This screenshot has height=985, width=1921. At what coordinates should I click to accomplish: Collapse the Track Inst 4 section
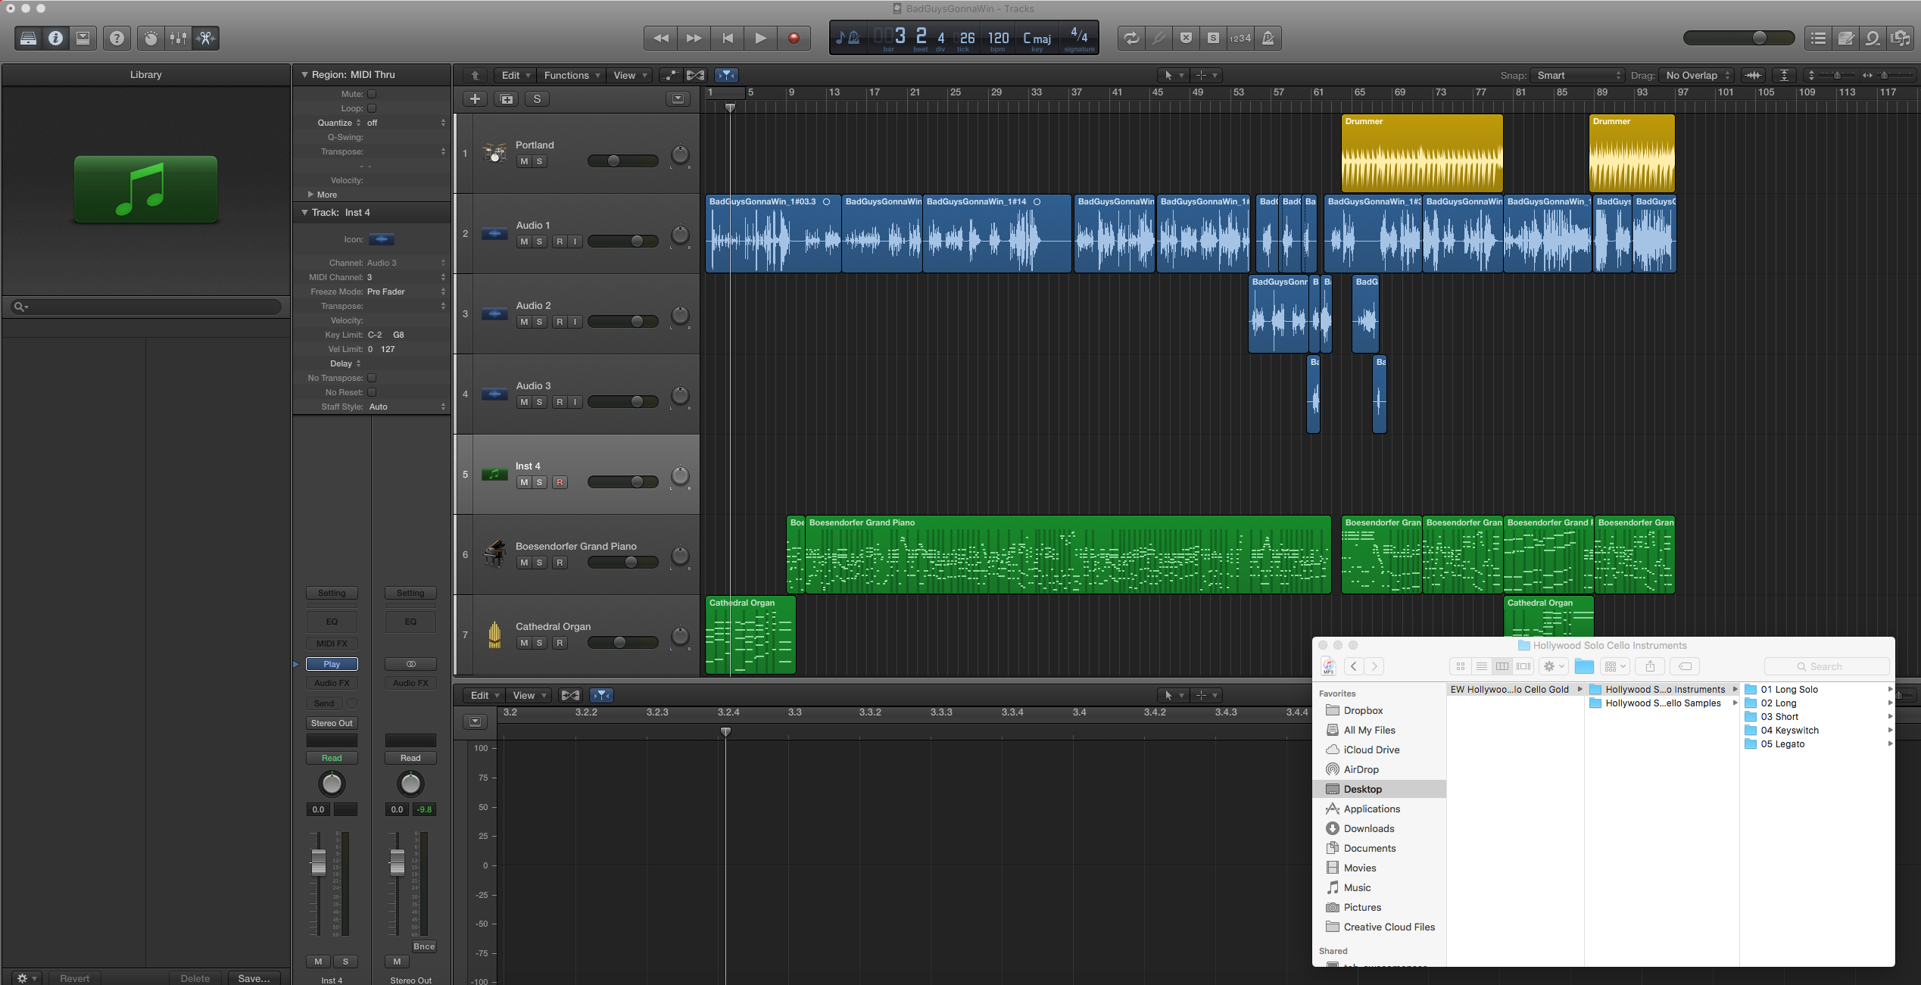304,212
